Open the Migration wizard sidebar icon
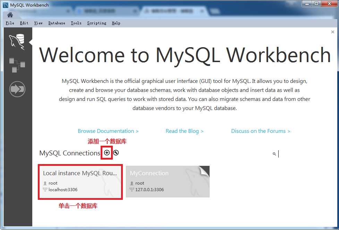 point(17,89)
